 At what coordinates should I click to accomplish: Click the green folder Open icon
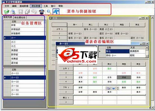pyautogui.click(x=7, y=12)
